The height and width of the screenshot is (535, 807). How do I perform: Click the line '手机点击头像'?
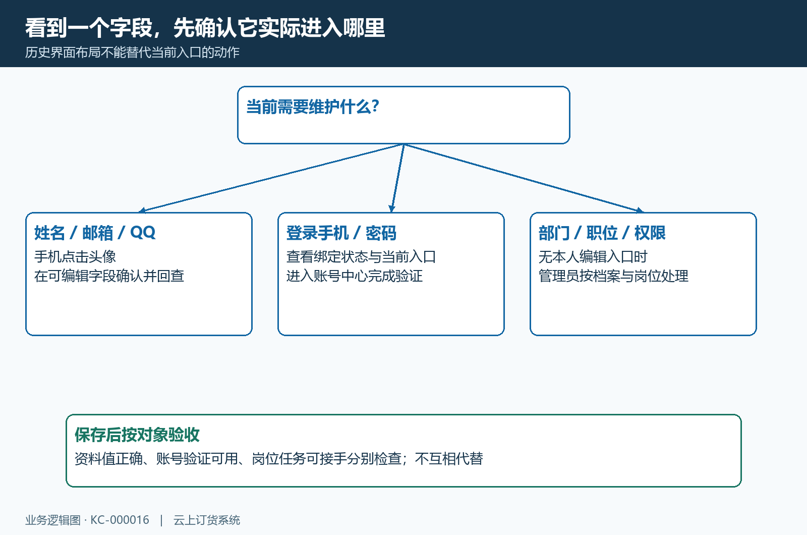(x=75, y=256)
